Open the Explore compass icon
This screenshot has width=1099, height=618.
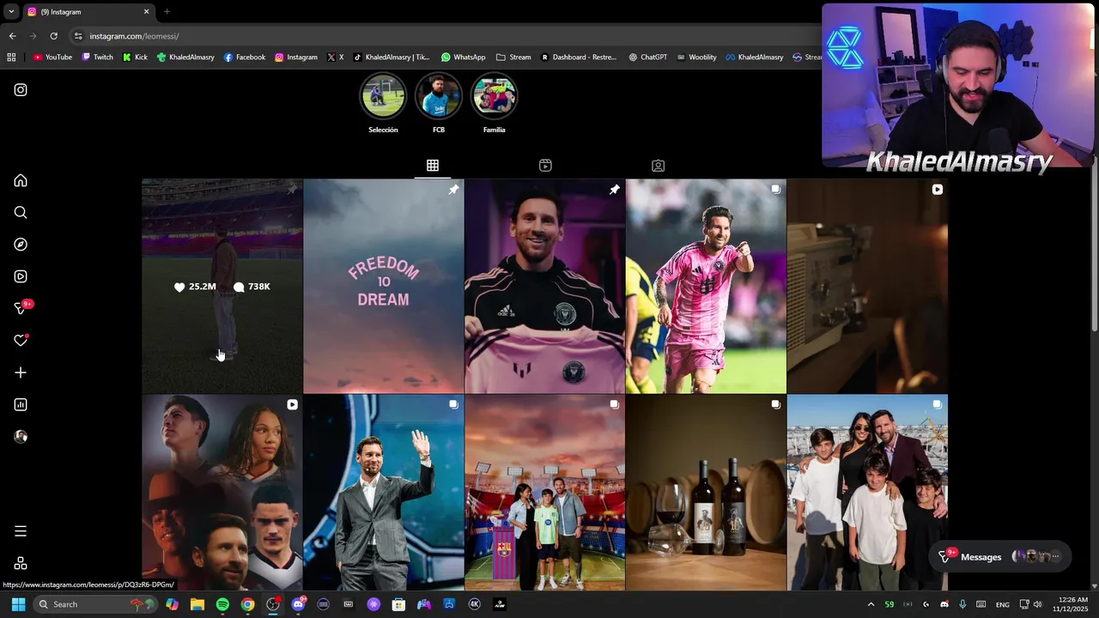tap(21, 245)
